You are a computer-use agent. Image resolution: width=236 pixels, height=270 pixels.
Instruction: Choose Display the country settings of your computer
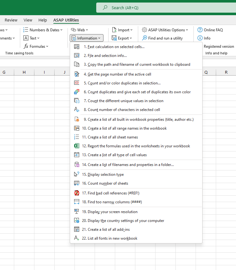(x=136, y=221)
